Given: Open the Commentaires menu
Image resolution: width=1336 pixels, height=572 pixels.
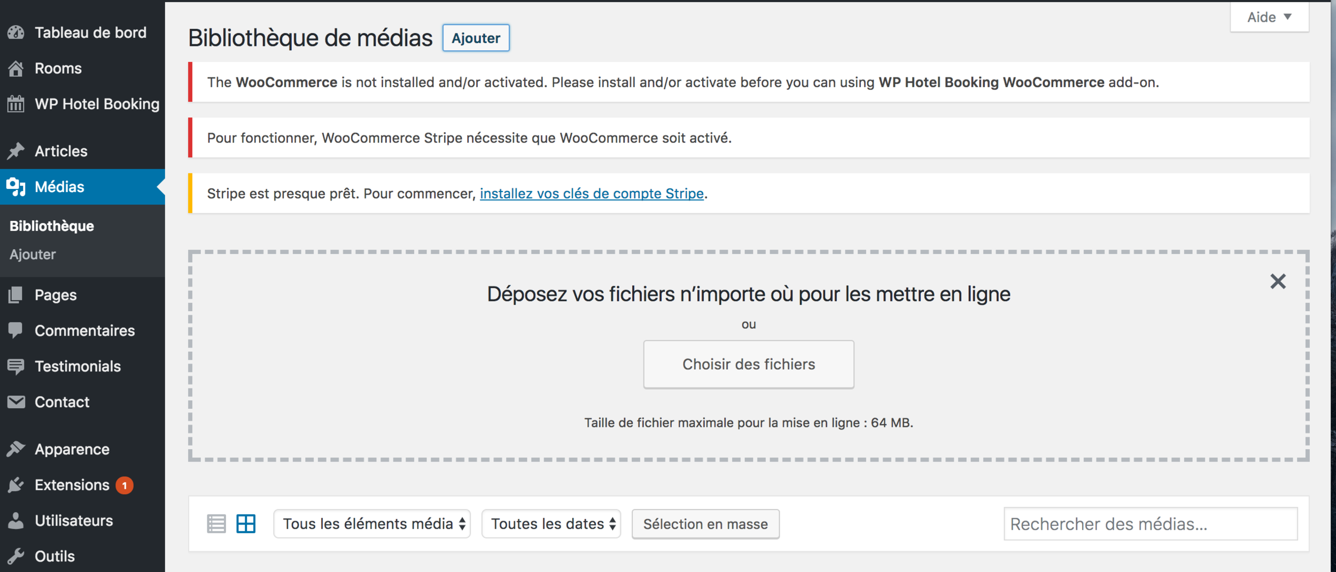Looking at the screenshot, I should (82, 331).
